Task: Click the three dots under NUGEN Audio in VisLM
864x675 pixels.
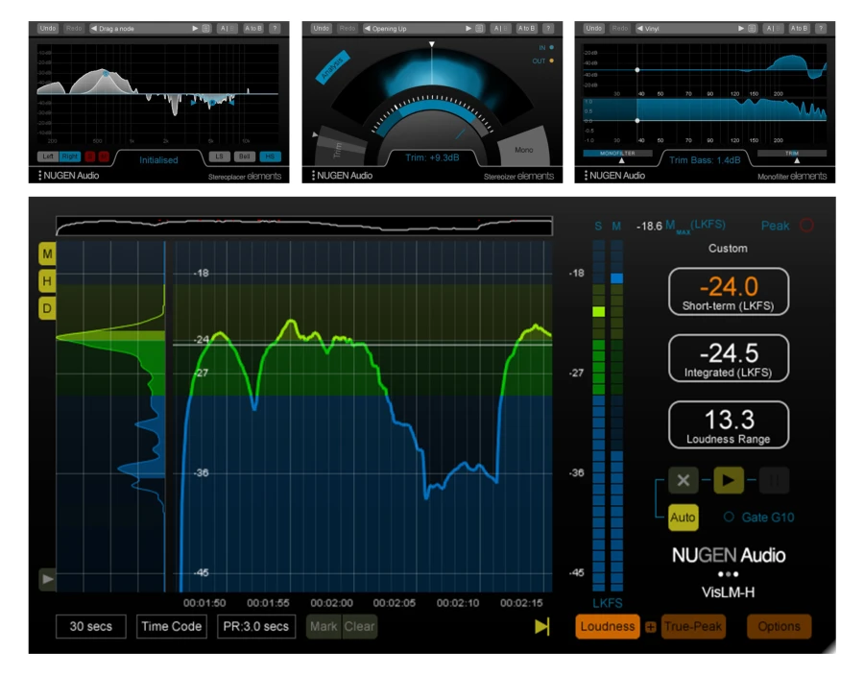Action: (x=728, y=574)
